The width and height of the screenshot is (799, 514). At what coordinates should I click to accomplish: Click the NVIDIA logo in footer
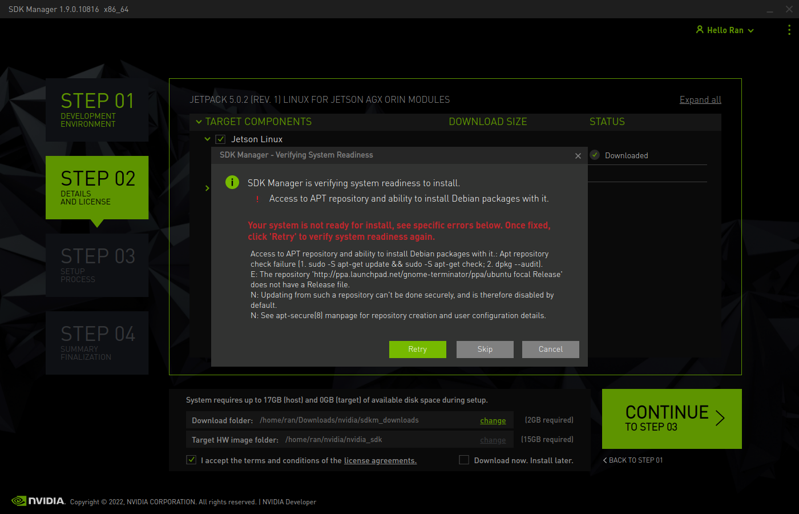[38, 501]
